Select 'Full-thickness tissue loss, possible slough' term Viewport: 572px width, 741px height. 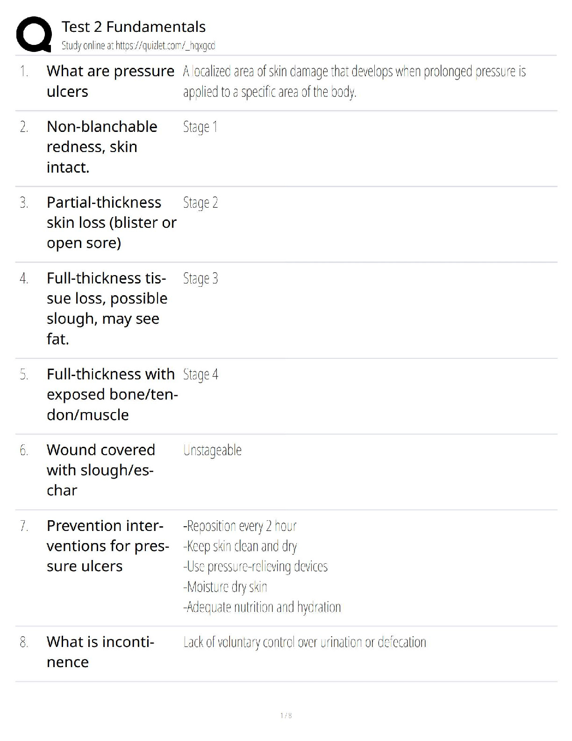(x=107, y=309)
